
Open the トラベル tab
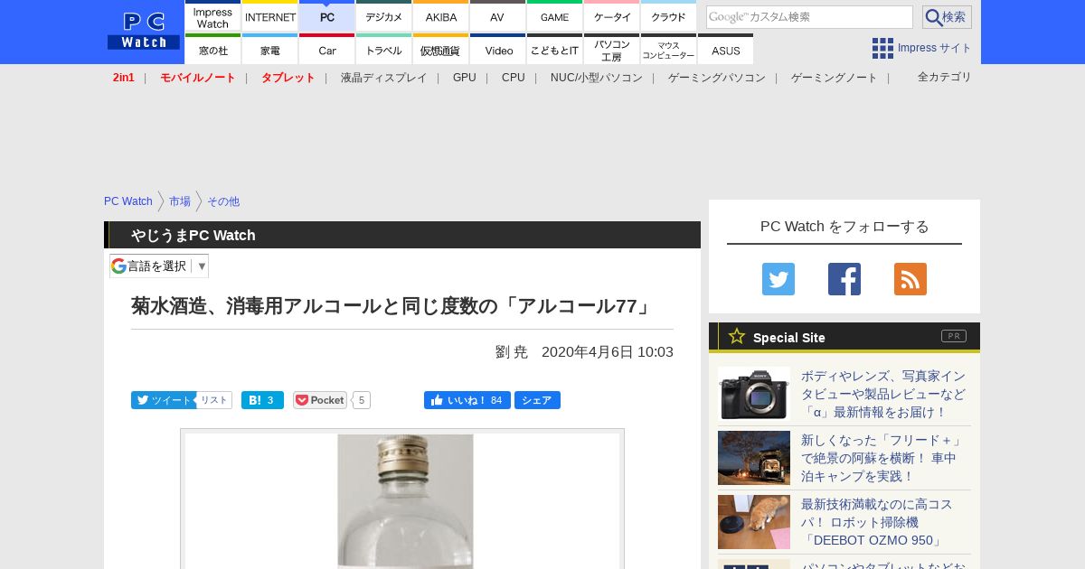[x=384, y=50]
